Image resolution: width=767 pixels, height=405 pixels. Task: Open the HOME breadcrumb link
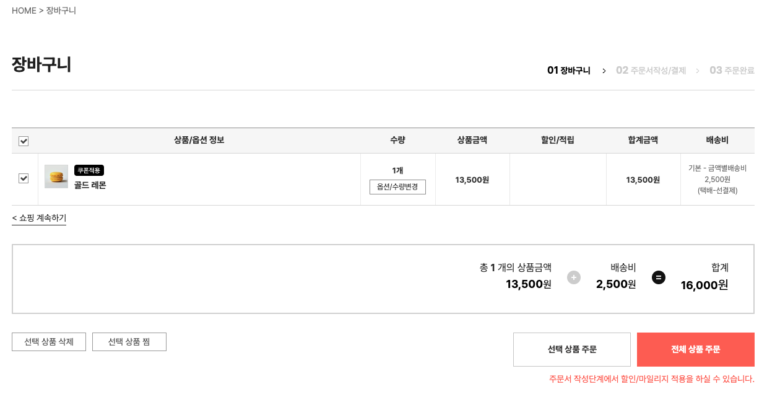(23, 10)
